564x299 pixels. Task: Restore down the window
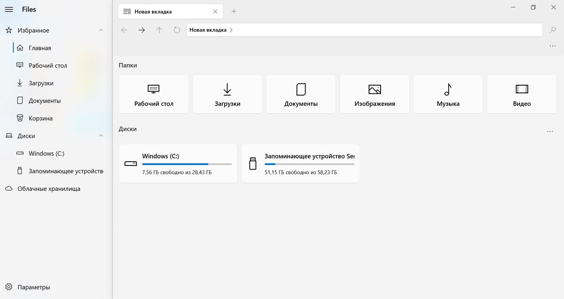[x=533, y=7]
